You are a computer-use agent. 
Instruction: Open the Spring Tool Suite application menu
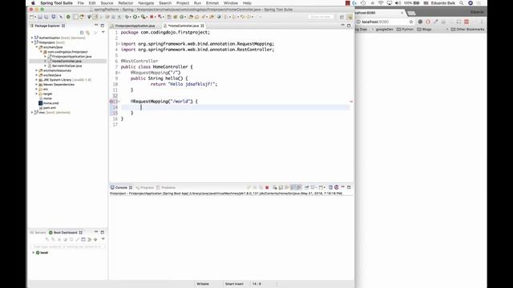[x=56, y=3]
